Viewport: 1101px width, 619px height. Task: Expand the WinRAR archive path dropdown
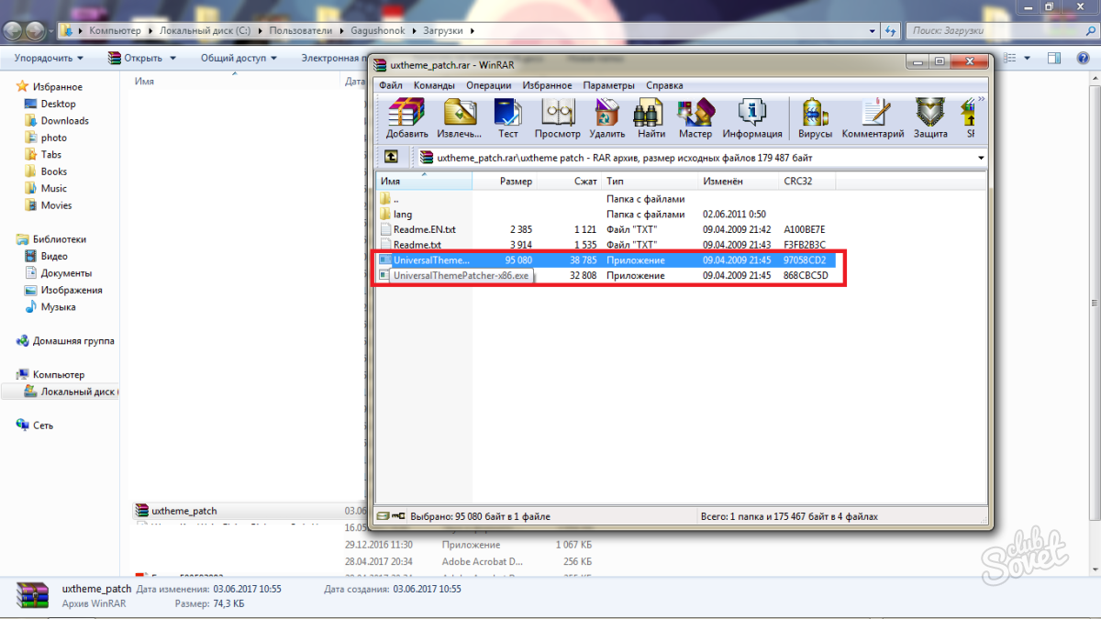[x=981, y=158]
